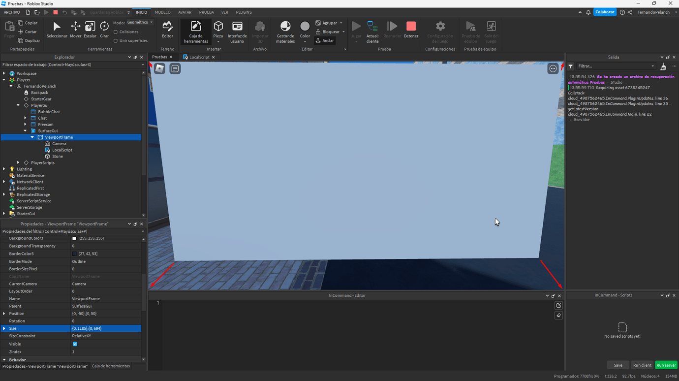This screenshot has height=381, width=679.
Task: Open the PLUGINS ribbon tab
Action: 244,12
